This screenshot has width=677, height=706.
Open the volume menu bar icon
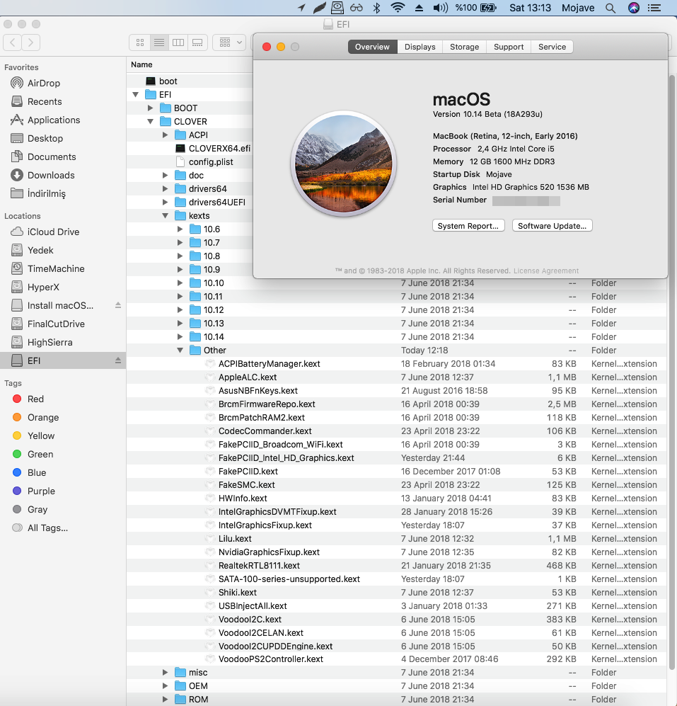tap(441, 8)
